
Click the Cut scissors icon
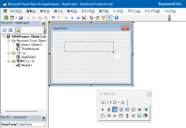click(28, 18)
